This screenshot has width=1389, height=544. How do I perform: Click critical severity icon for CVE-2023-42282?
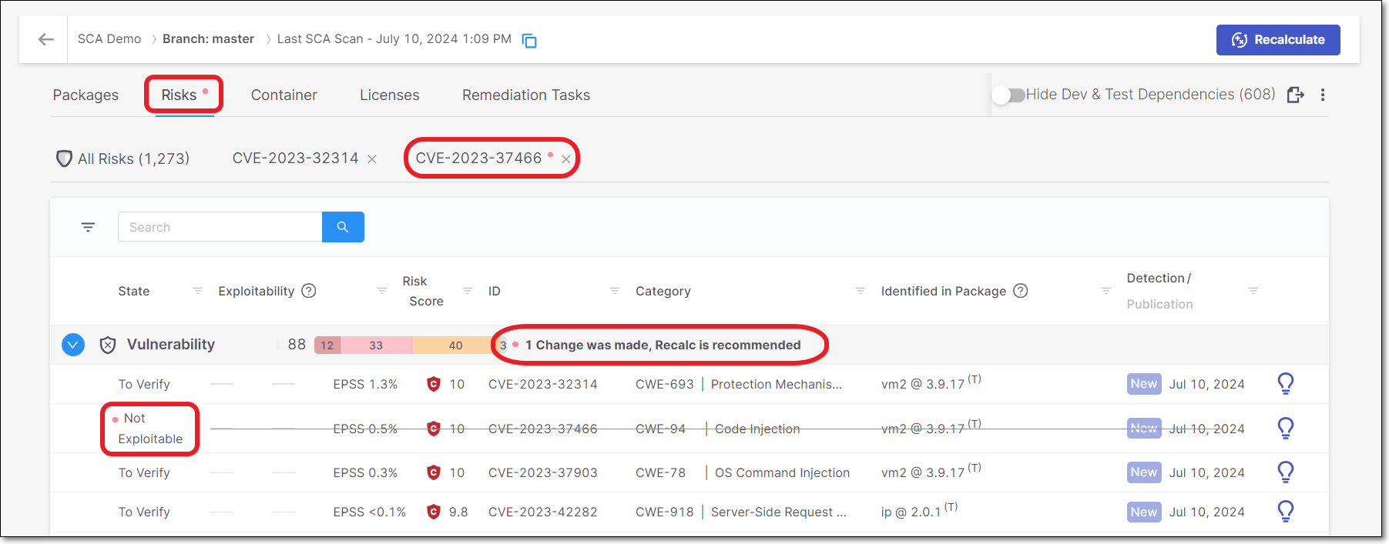434,512
